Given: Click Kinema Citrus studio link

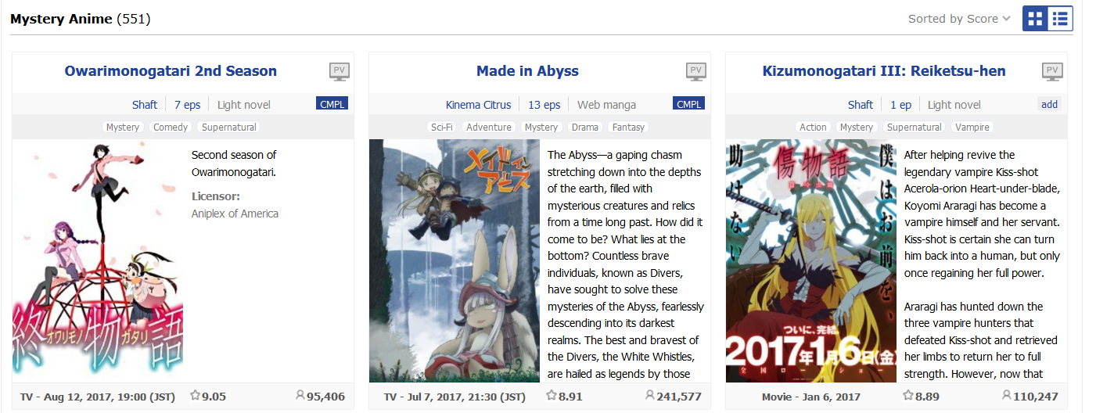Looking at the screenshot, I should (x=478, y=105).
